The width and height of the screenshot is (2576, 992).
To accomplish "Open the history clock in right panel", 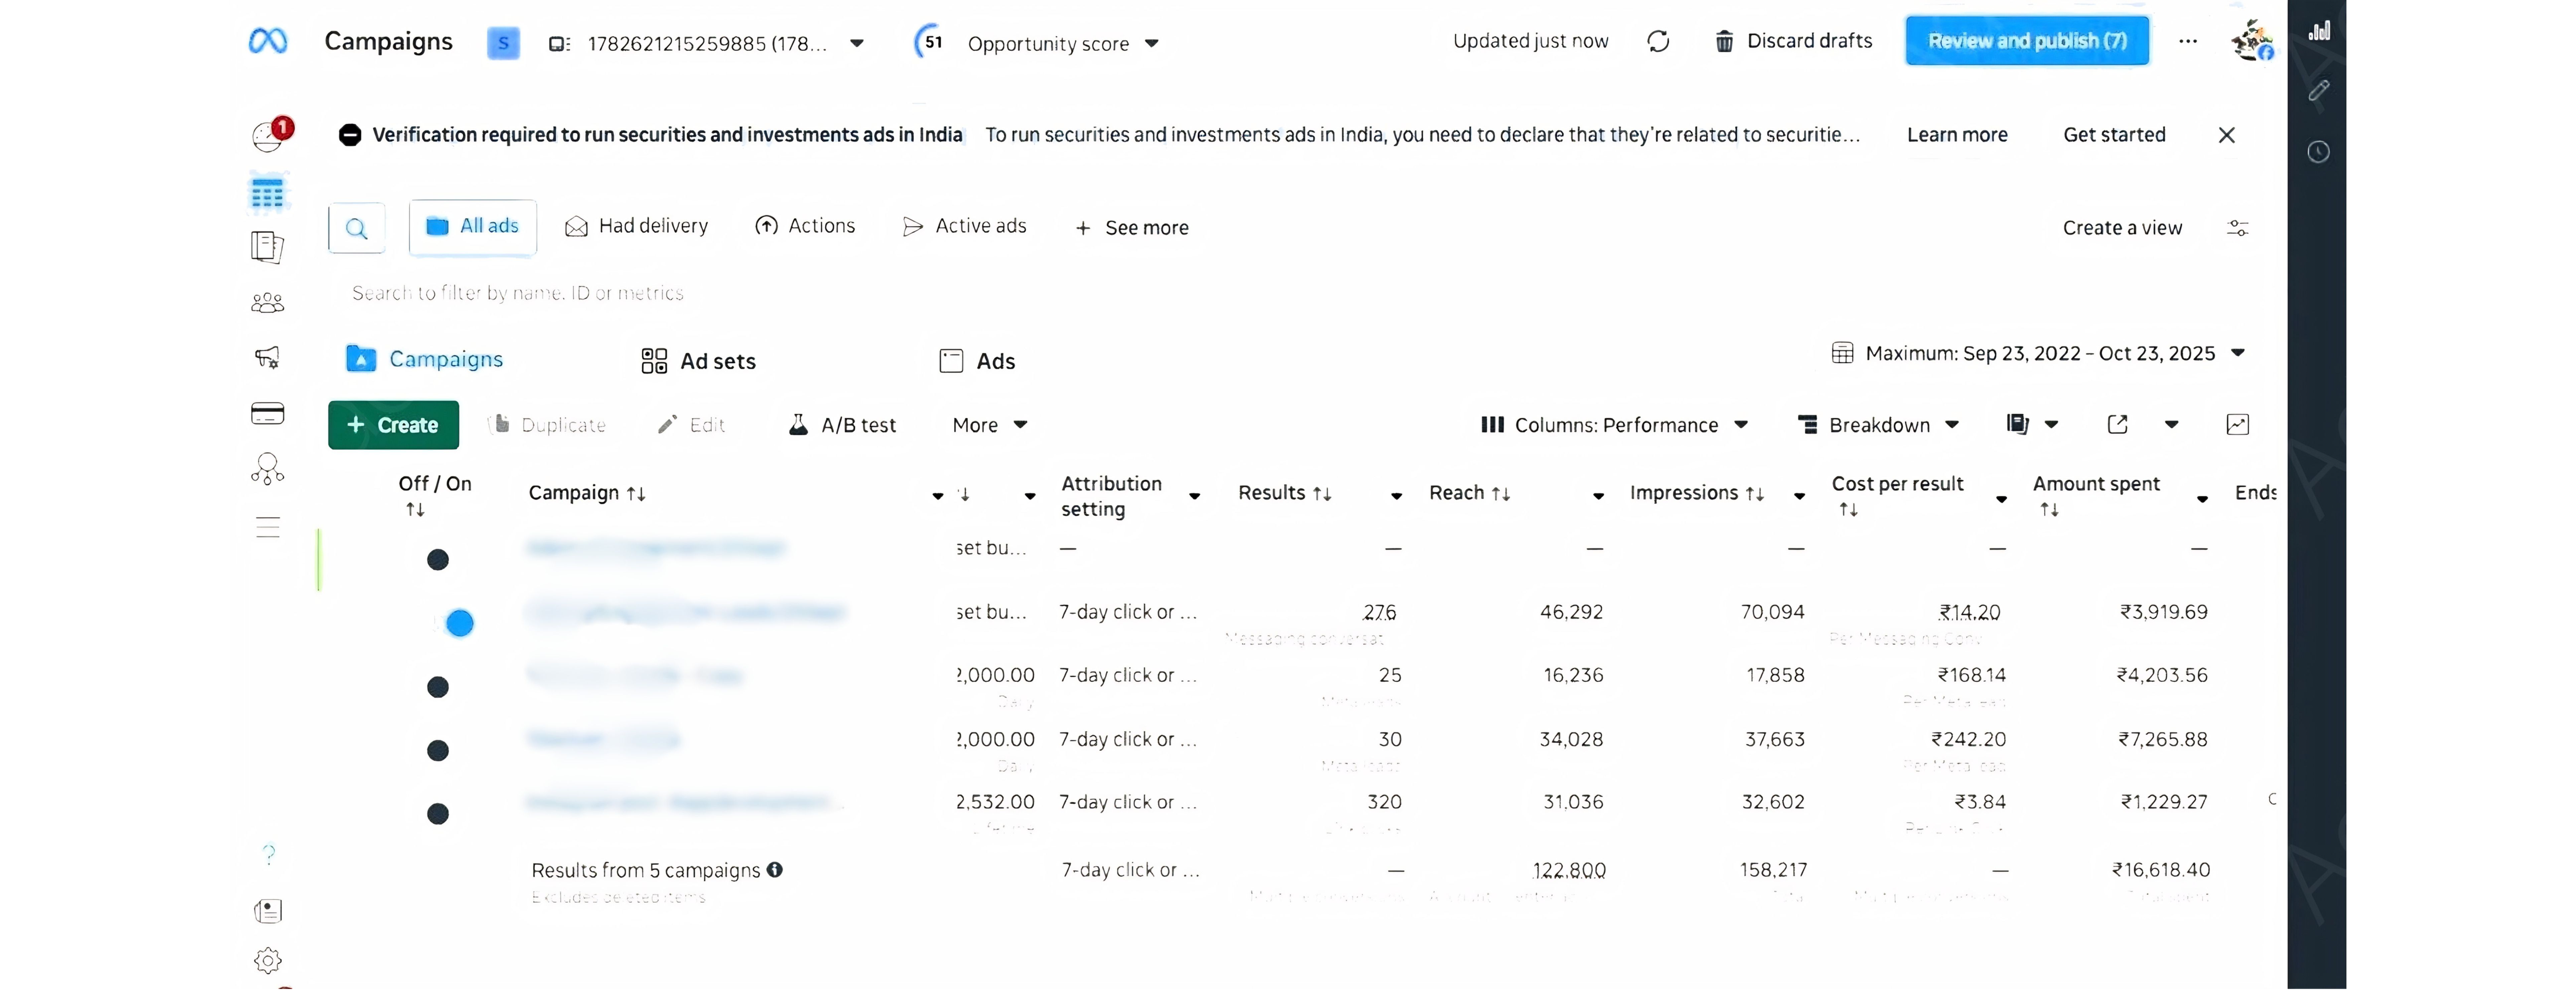I will tap(2318, 152).
